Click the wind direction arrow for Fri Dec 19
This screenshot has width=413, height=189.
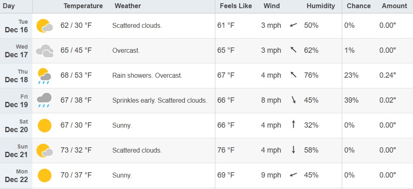pos(293,100)
